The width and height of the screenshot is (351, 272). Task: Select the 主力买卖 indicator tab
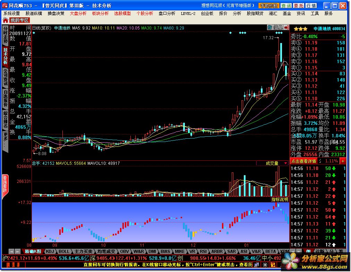click(x=83, y=252)
